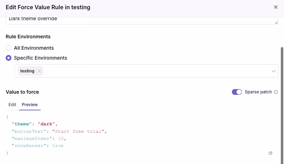
Task: Copy the JSON preview to clipboard
Action: coord(270,153)
